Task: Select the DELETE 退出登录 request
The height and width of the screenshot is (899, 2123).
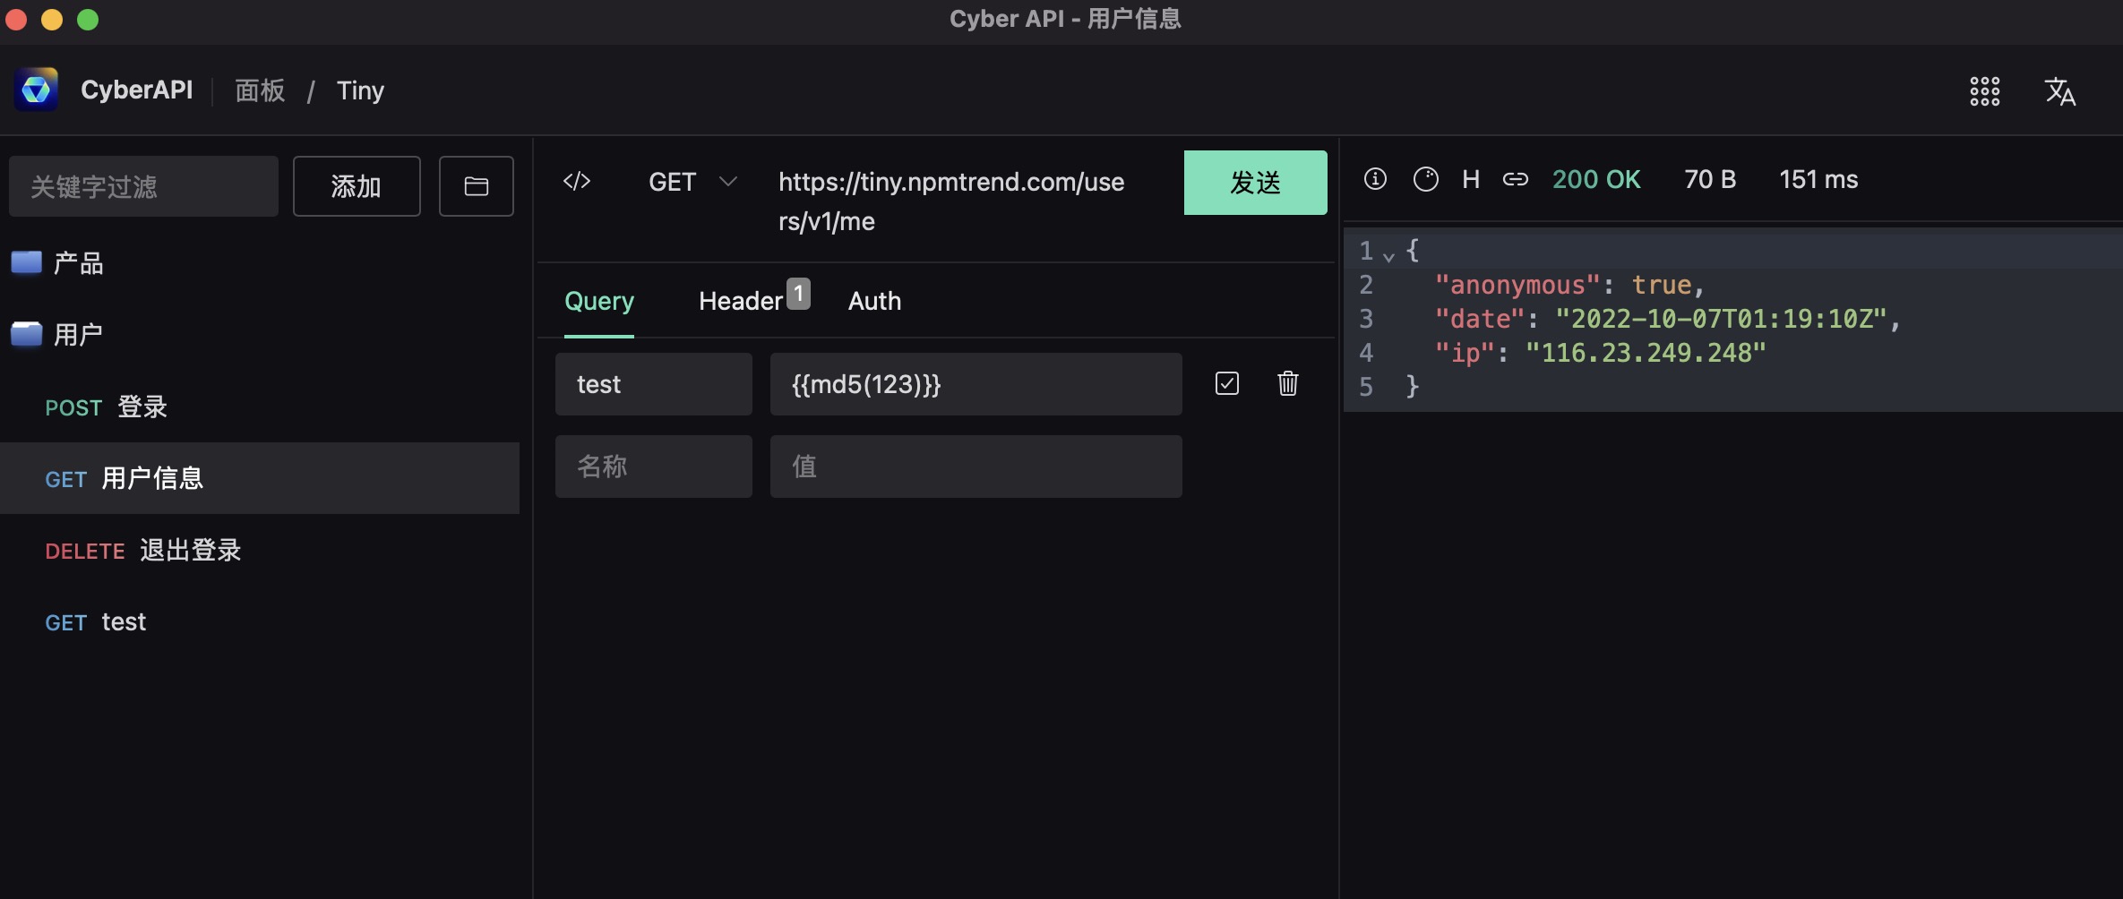Action: 260,550
